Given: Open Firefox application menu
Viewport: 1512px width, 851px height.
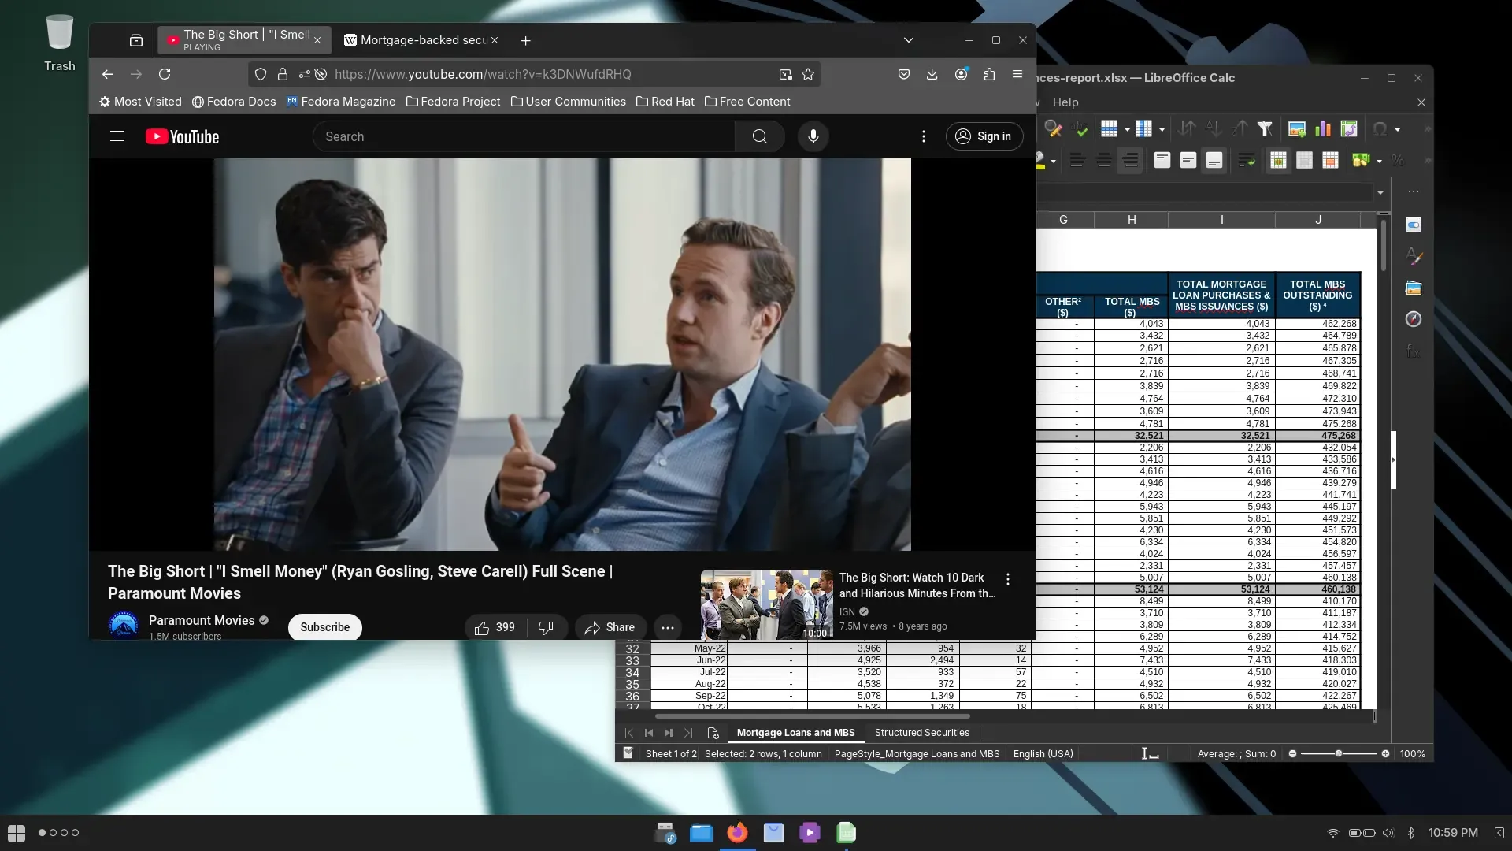Looking at the screenshot, I should (x=1017, y=74).
